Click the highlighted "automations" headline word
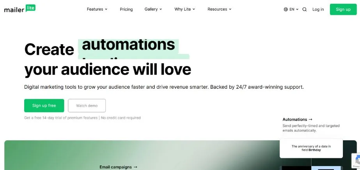 (128, 45)
